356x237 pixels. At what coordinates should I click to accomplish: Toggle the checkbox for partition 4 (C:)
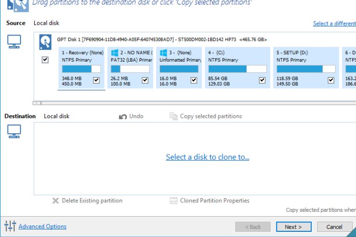(262, 81)
